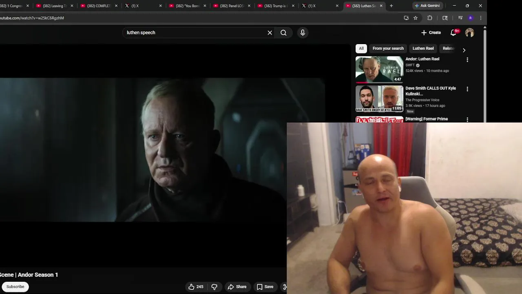The height and width of the screenshot is (294, 522).
Task: Dislike the Andor video
Action: pyautogui.click(x=215, y=287)
